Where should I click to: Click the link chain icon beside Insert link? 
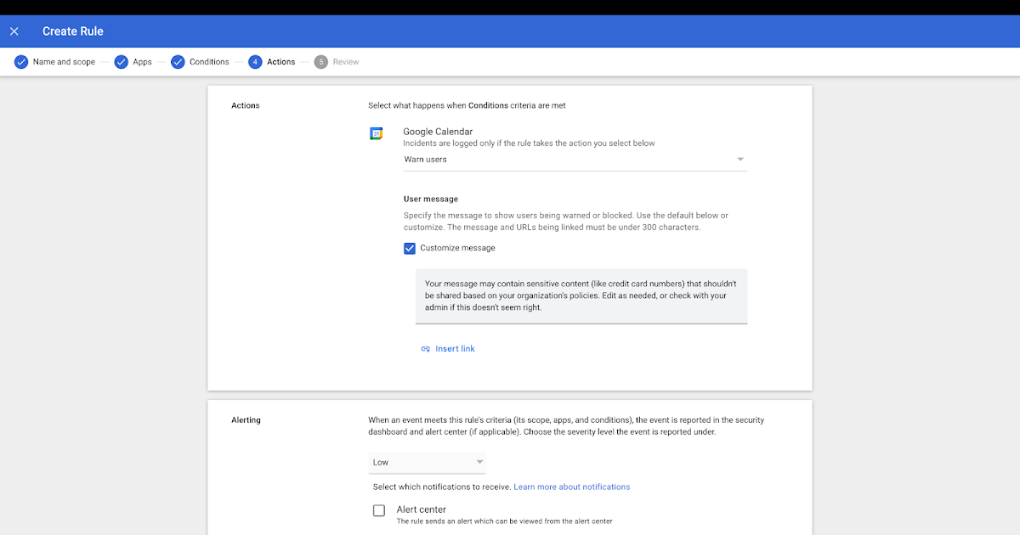(x=425, y=348)
